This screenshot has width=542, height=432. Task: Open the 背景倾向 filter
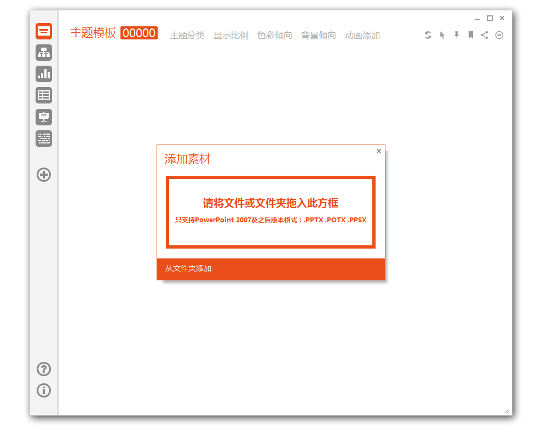pos(318,35)
